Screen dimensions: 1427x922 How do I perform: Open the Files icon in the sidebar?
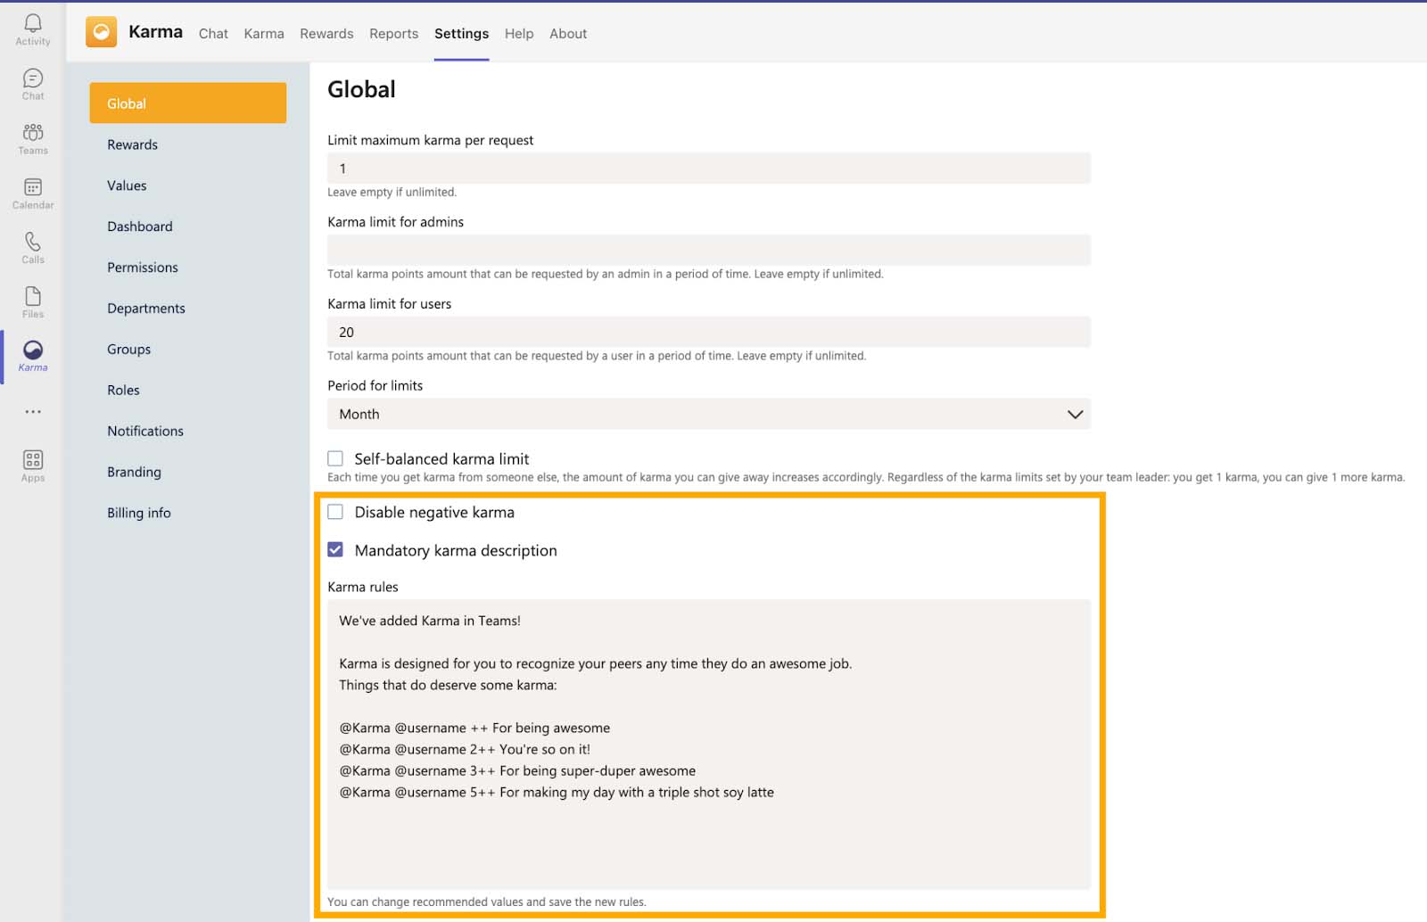(x=32, y=300)
